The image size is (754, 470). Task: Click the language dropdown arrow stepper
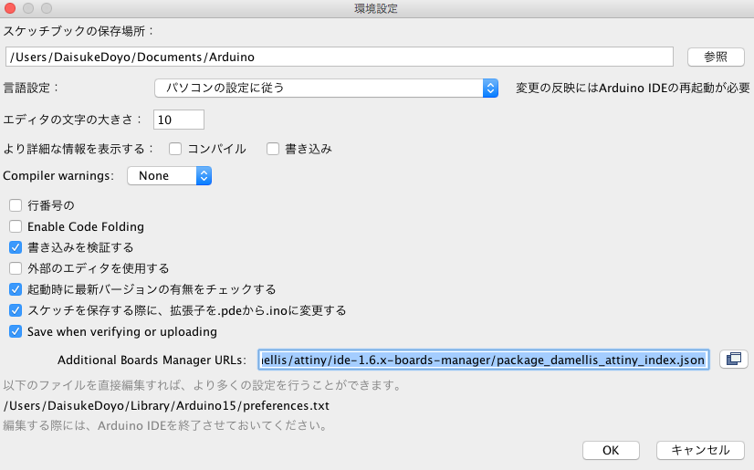coord(490,88)
